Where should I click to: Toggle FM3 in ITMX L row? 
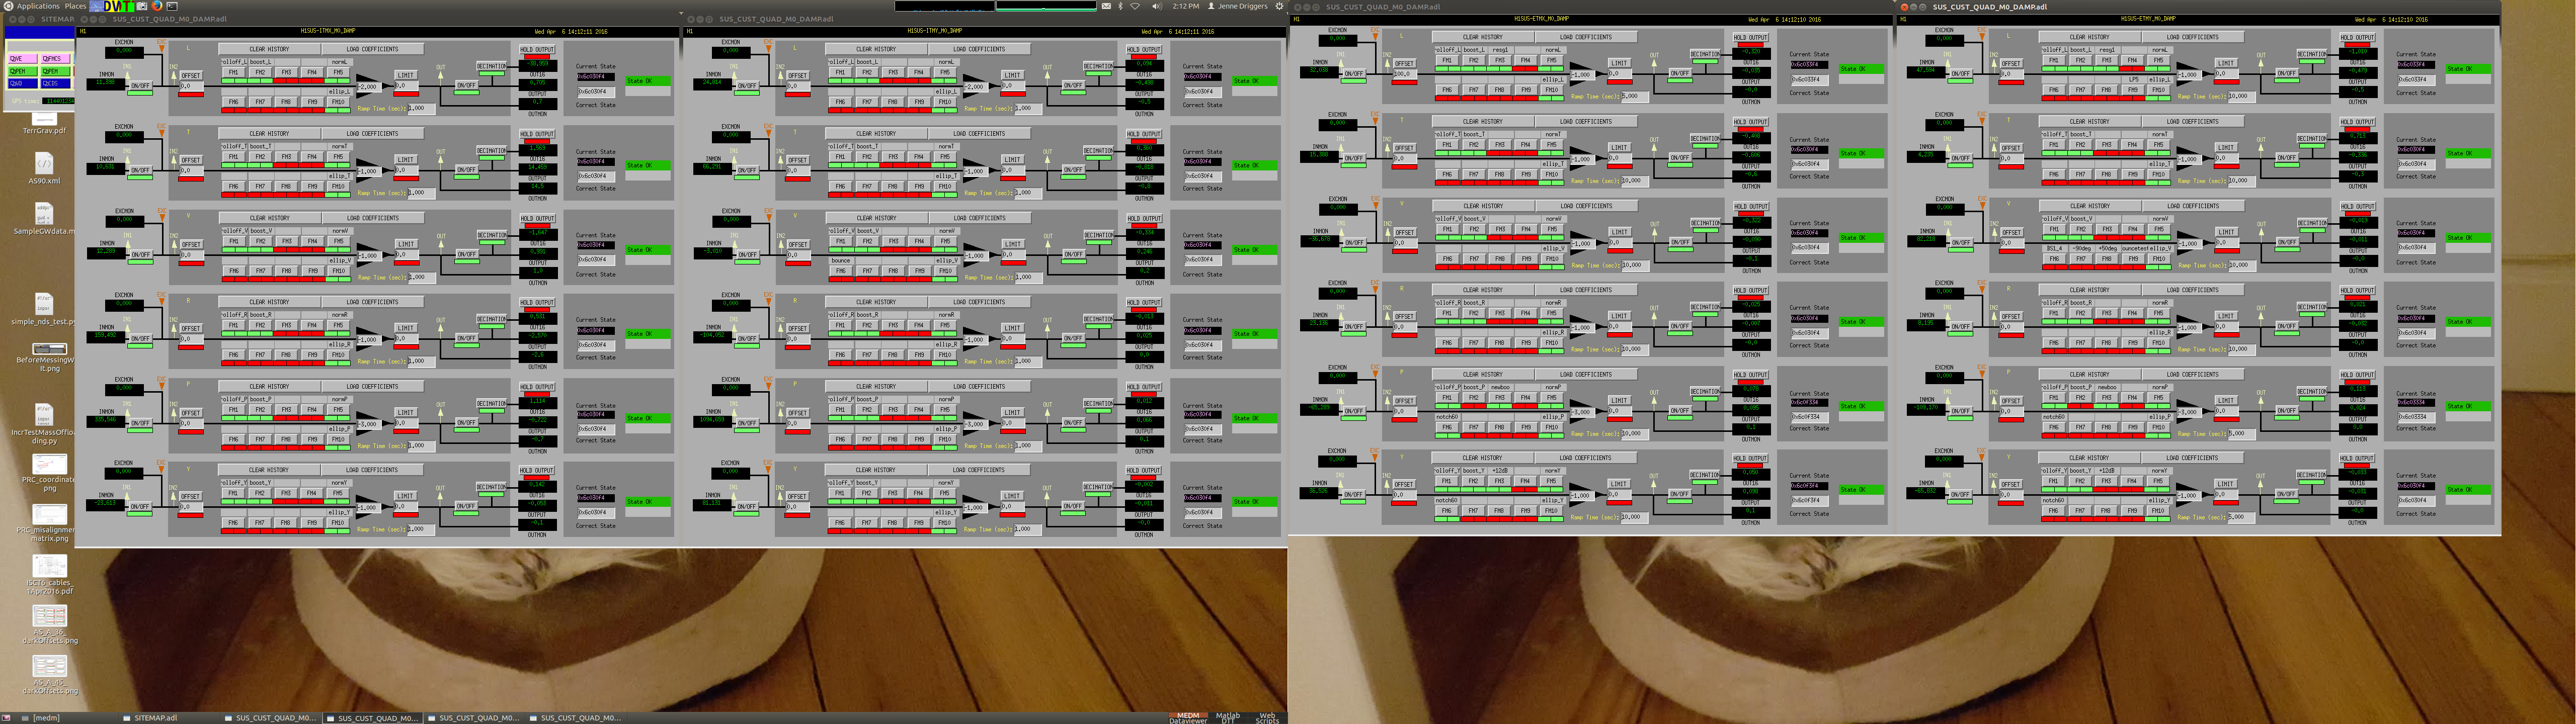(x=286, y=72)
